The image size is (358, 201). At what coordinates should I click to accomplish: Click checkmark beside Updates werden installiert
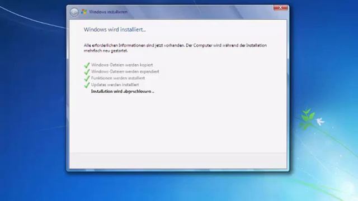87,85
